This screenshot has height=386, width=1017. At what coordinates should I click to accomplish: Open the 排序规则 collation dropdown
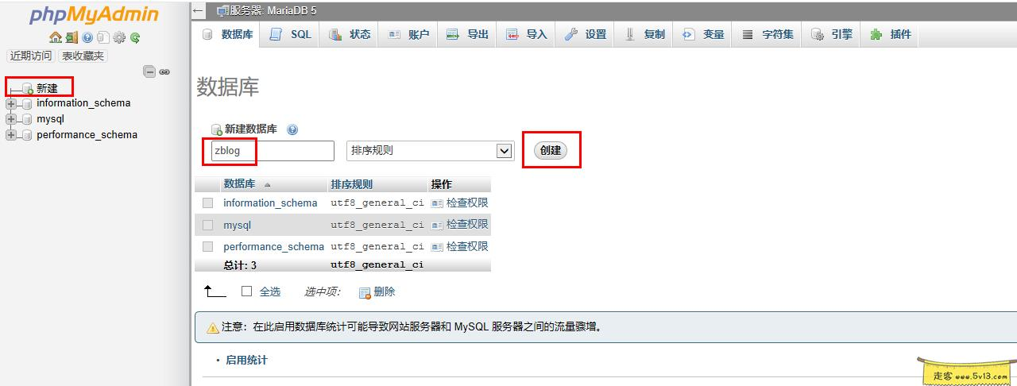pos(431,151)
